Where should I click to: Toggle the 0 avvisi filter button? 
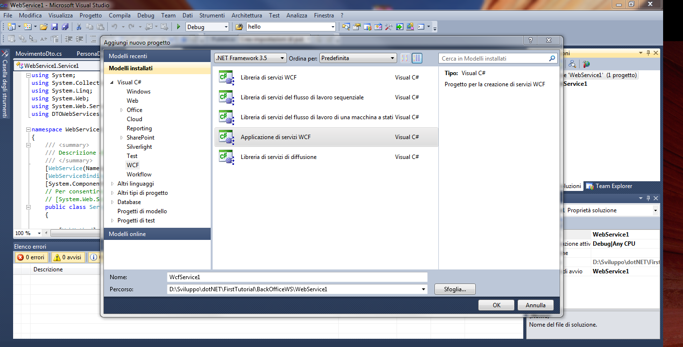pyautogui.click(x=67, y=257)
